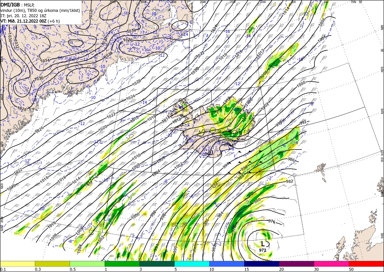Click the 35W longitude label

tap(113, 2)
